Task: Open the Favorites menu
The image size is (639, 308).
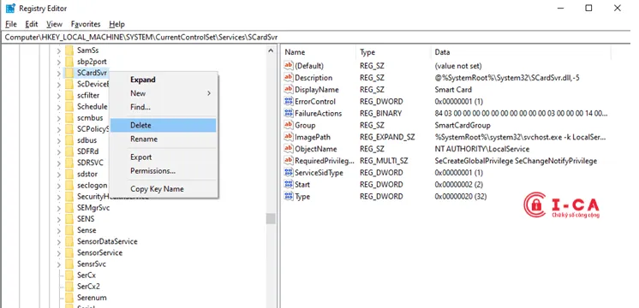Action: (x=86, y=24)
